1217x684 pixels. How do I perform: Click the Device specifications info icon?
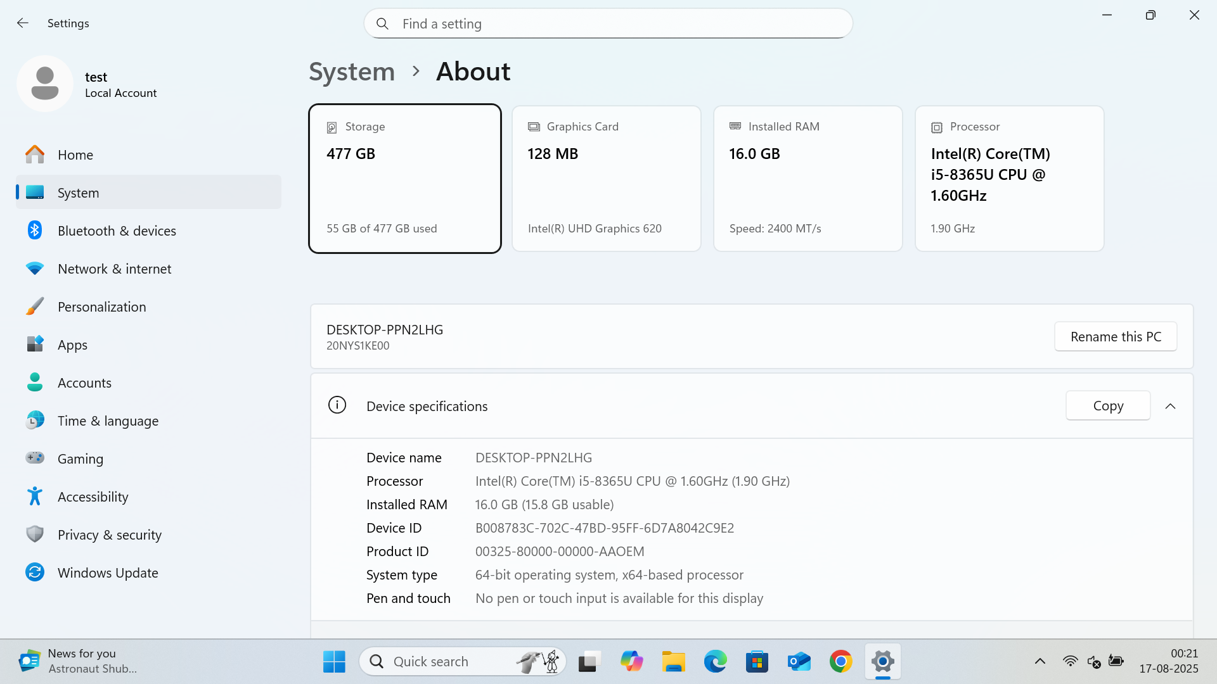click(x=337, y=405)
